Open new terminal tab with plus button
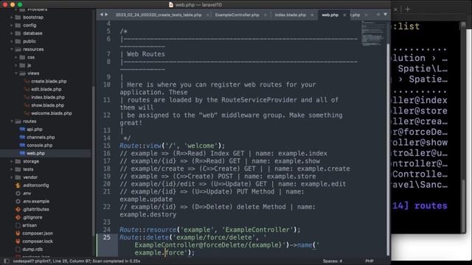 pos(408,10)
